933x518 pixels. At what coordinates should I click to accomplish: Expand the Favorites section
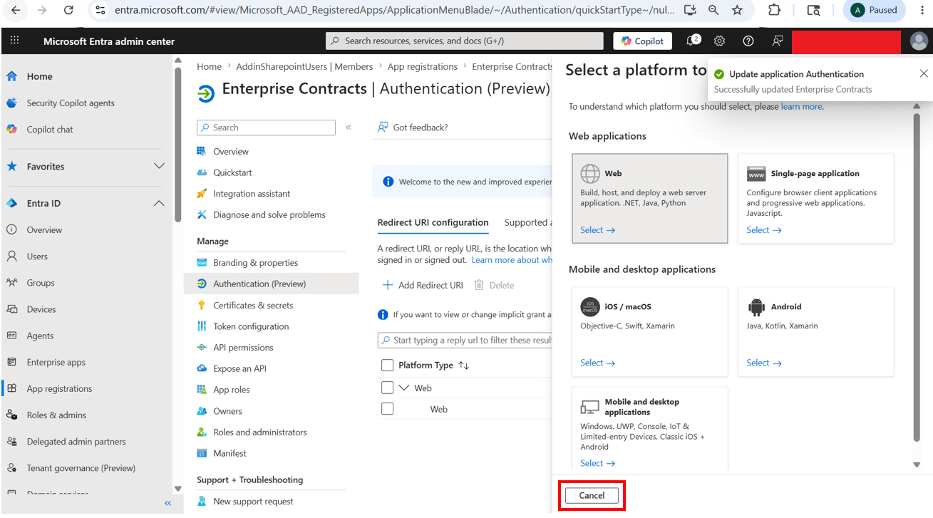pyautogui.click(x=159, y=166)
